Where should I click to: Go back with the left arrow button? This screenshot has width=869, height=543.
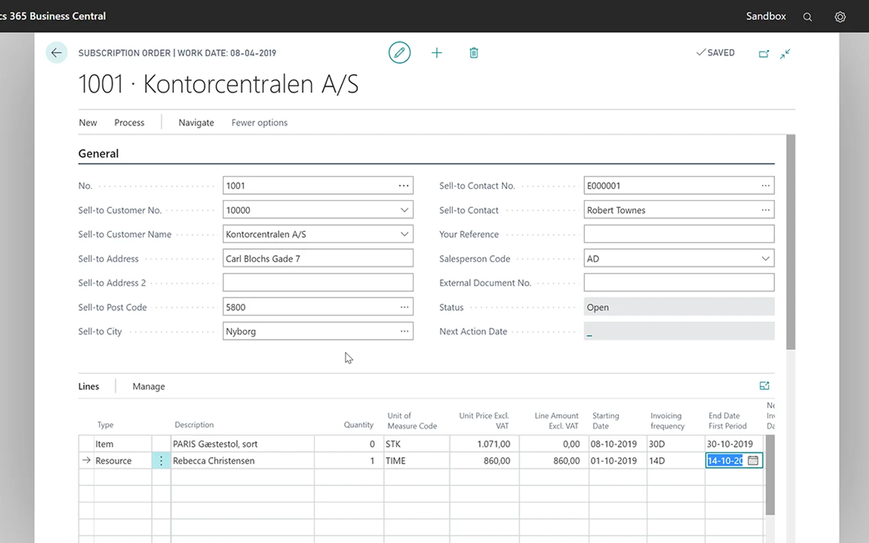pos(56,53)
